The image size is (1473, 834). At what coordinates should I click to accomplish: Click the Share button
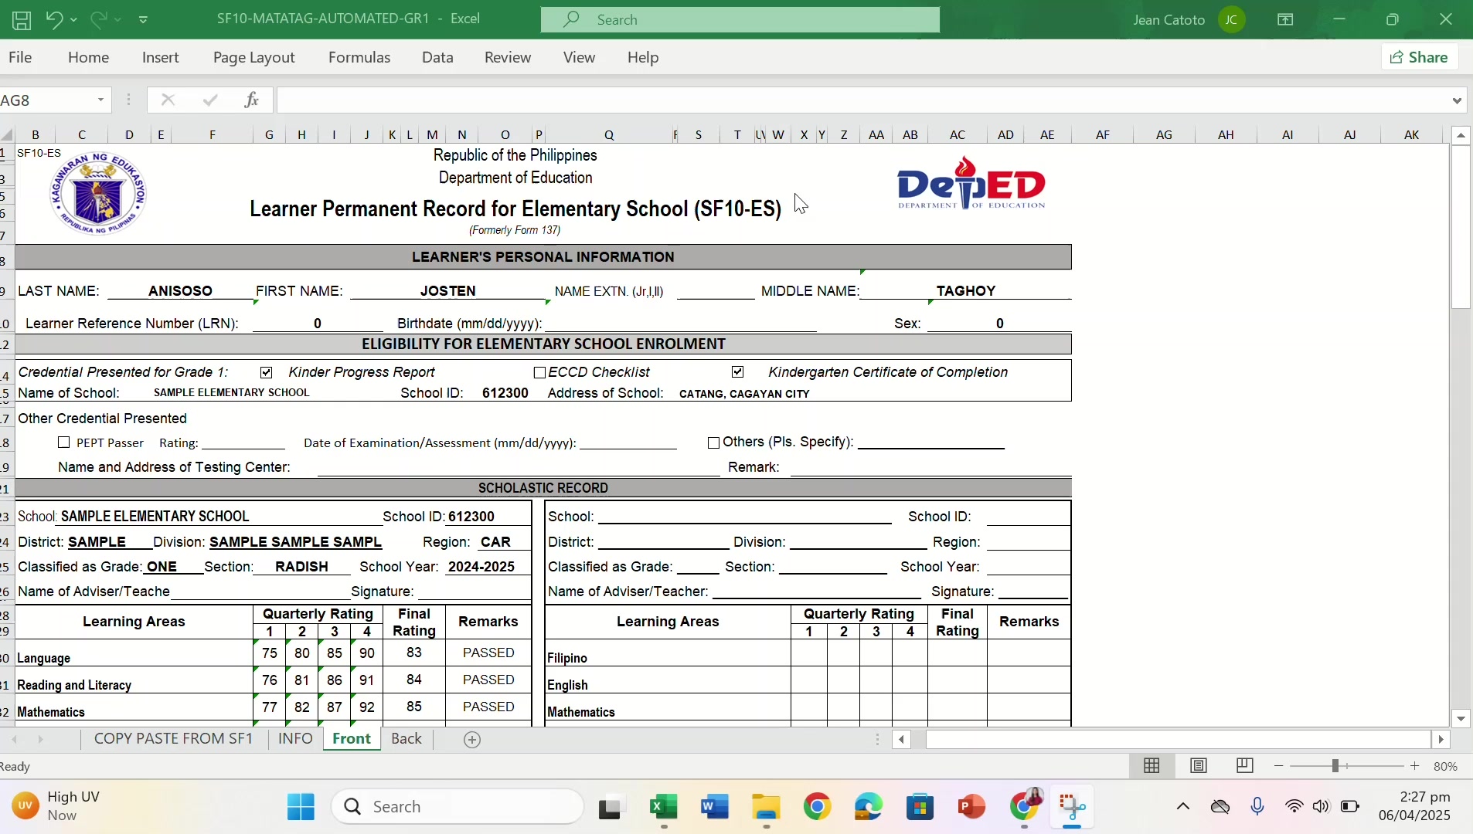click(1419, 57)
